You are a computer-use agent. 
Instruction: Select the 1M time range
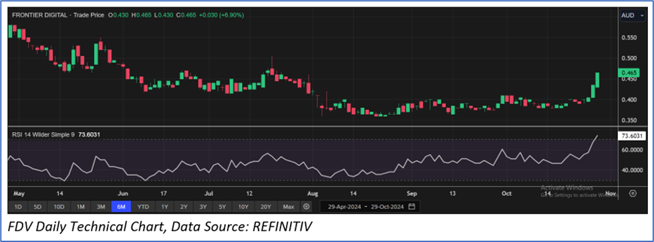(81, 207)
